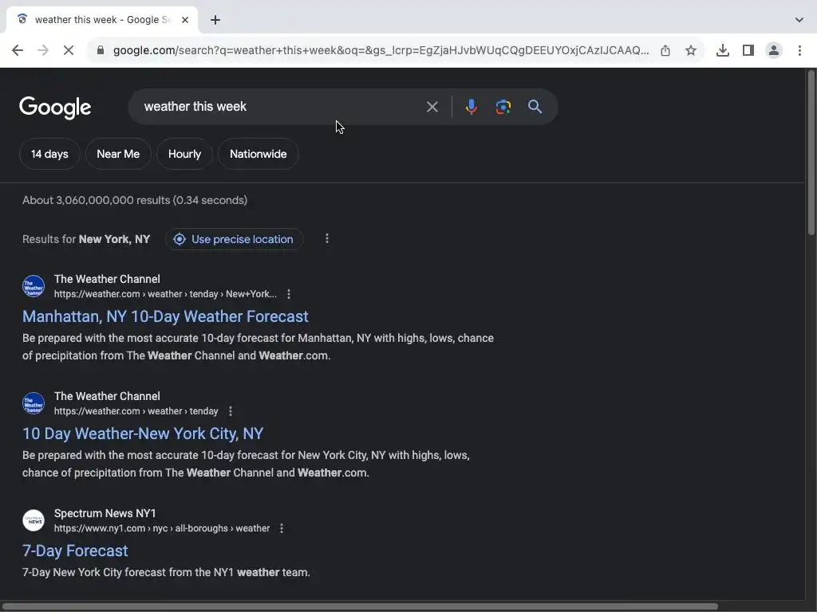Select the Nationwide filter chip

(259, 154)
